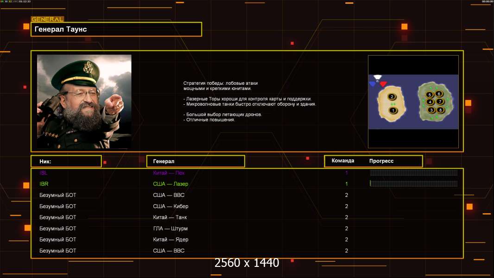Click the Китай — Ядер general entry
This screenshot has height=278, width=494.
tap(171, 240)
